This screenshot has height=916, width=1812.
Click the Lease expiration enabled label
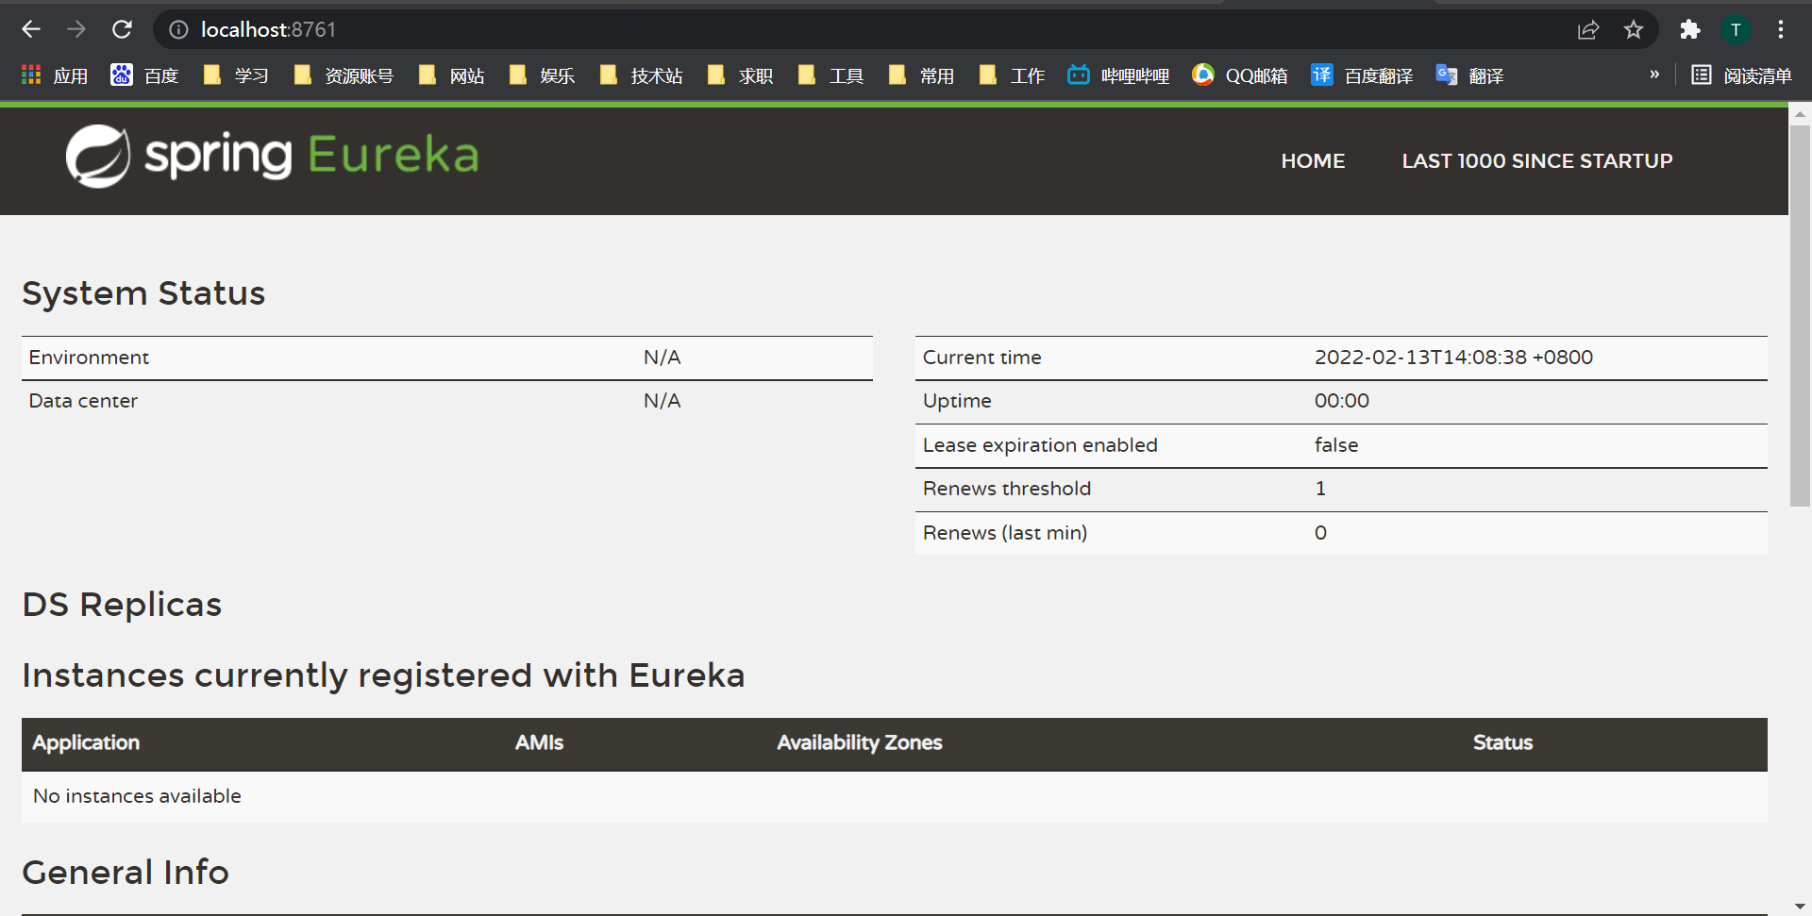(1040, 445)
